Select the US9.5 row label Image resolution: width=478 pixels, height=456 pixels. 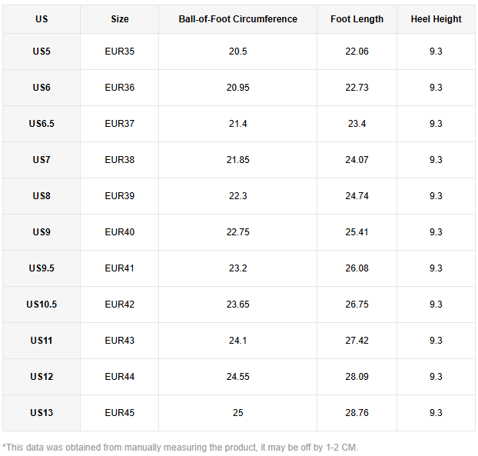pos(41,268)
